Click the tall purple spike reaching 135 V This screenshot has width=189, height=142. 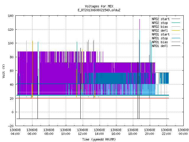click(x=140, y=24)
